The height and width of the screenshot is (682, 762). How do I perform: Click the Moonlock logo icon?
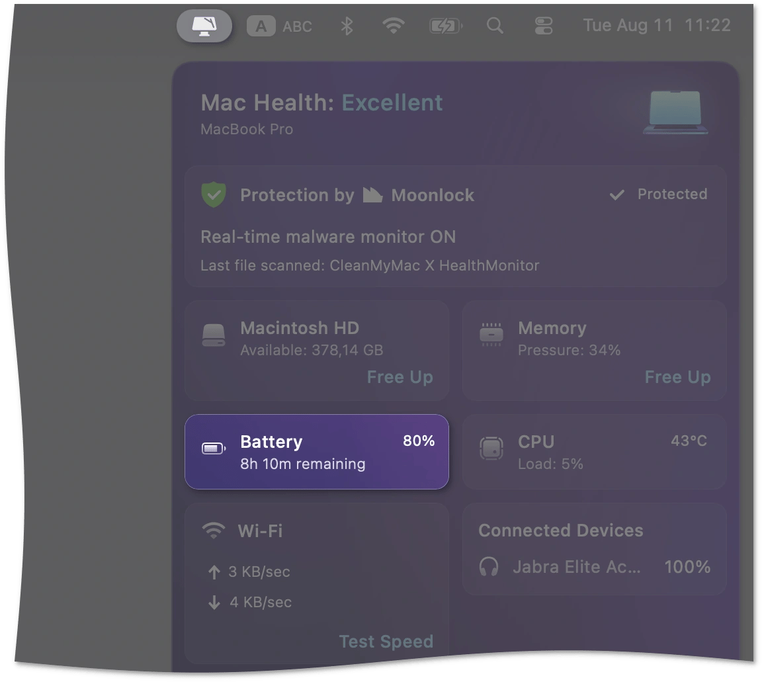pos(373,195)
